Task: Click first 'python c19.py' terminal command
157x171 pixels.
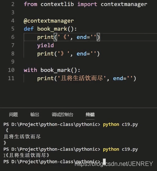Action: tap(120, 124)
